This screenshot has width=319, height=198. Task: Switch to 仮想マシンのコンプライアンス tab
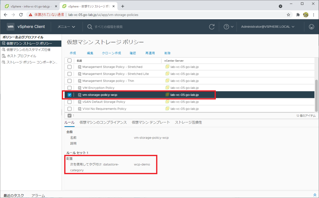(x=103, y=122)
